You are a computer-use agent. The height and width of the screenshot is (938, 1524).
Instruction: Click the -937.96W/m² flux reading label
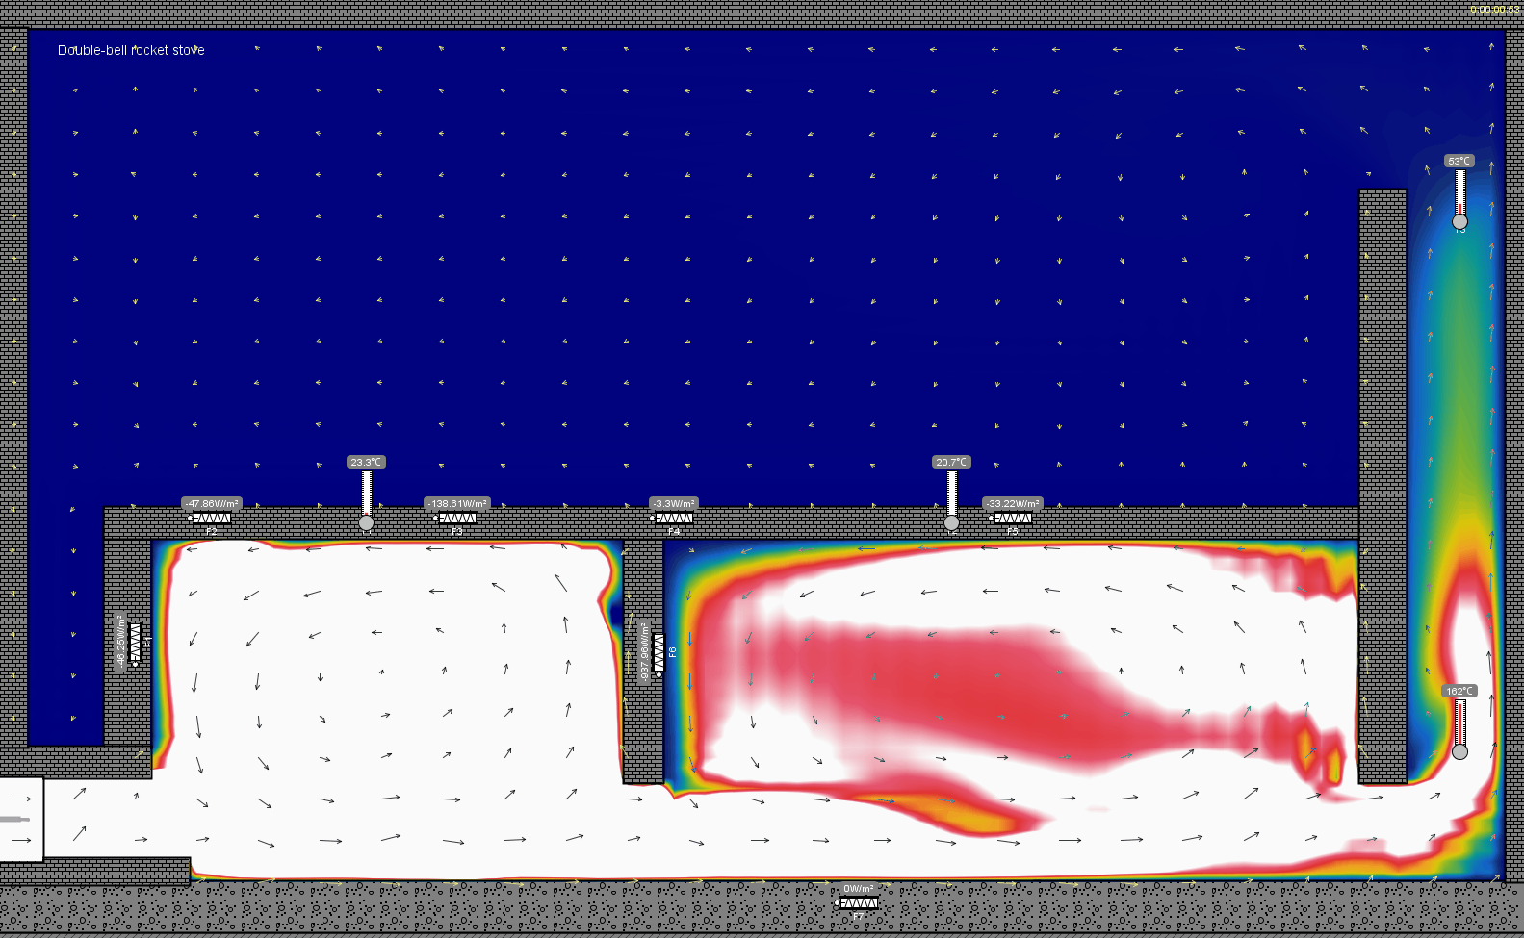pos(644,651)
